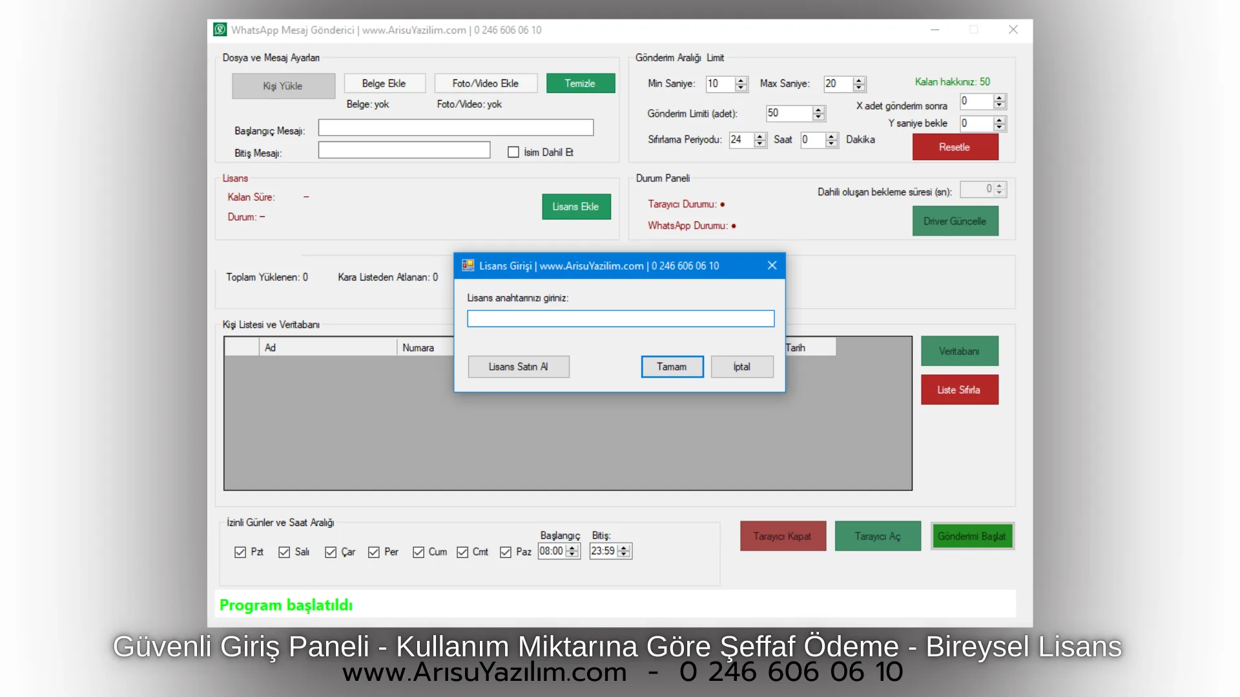Increase the Min Saniye spinner value
This screenshot has width=1240, height=697.
coord(741,81)
